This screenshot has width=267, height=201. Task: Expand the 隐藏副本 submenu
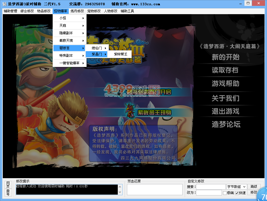70,33
